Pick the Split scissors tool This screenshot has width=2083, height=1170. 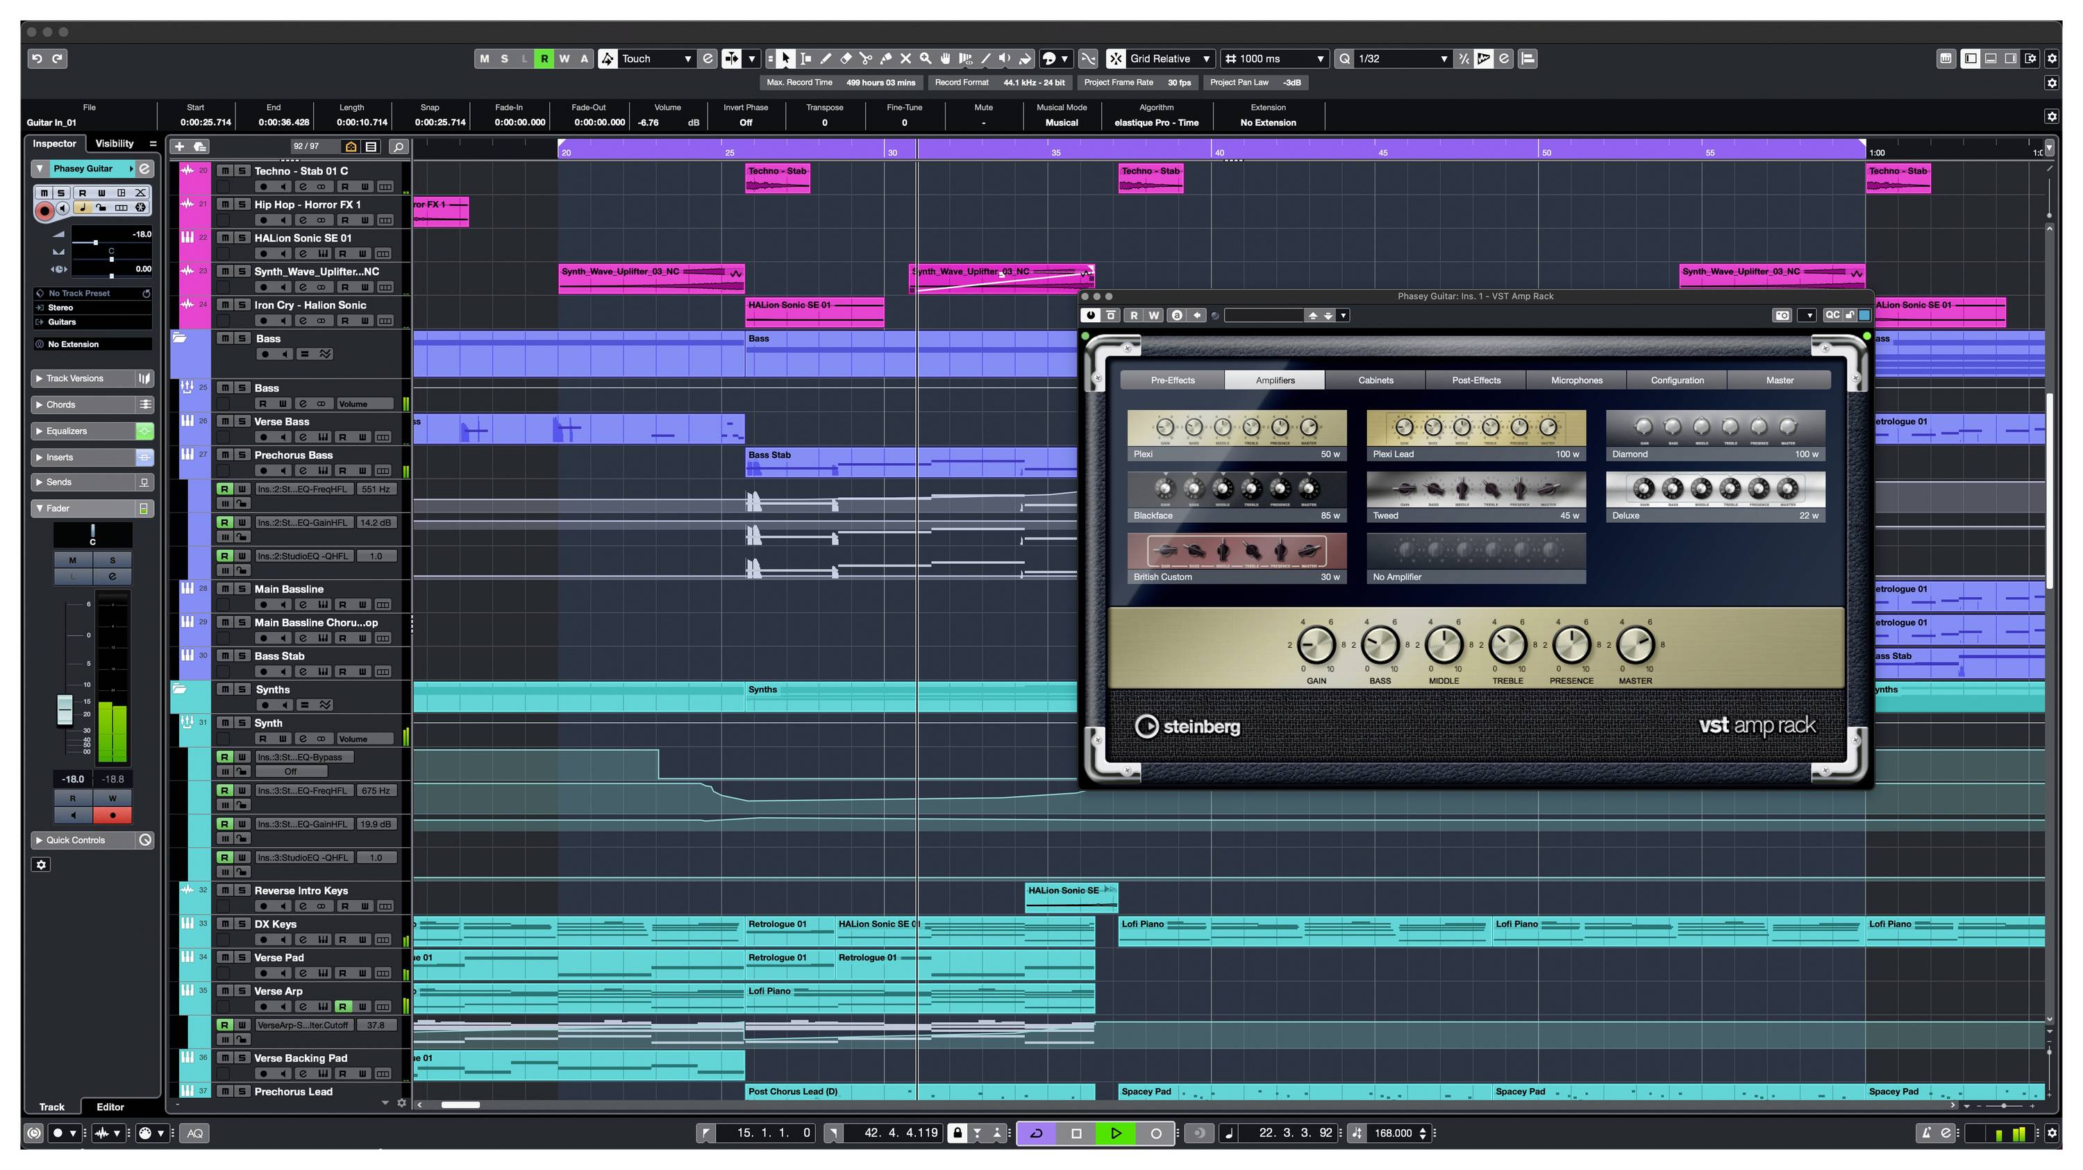[x=866, y=58]
